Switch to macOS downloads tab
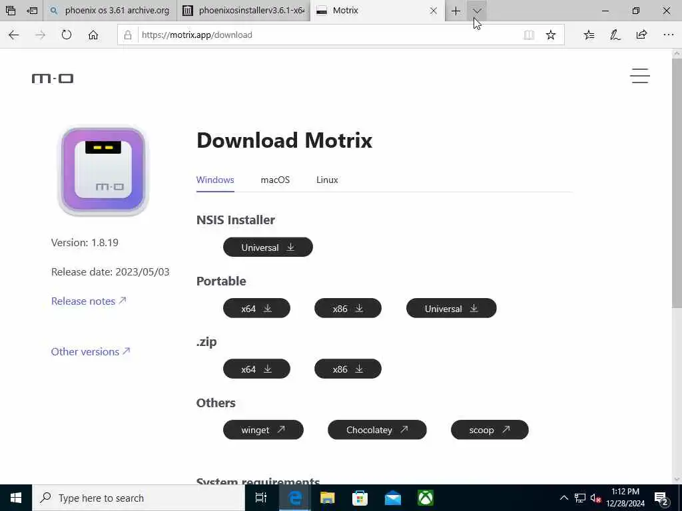The height and width of the screenshot is (511, 682). point(275,180)
